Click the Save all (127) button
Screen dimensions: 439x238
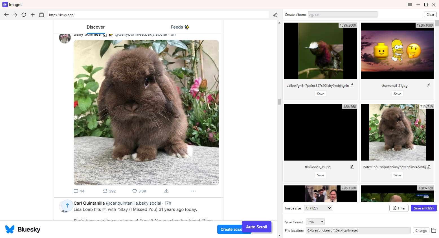423,208
